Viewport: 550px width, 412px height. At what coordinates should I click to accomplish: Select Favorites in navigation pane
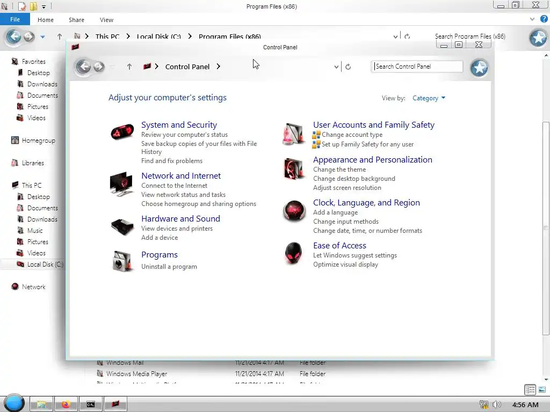click(x=29, y=62)
